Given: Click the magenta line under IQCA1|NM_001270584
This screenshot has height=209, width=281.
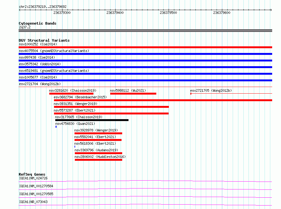Looking at the screenshot, I should (145, 189).
